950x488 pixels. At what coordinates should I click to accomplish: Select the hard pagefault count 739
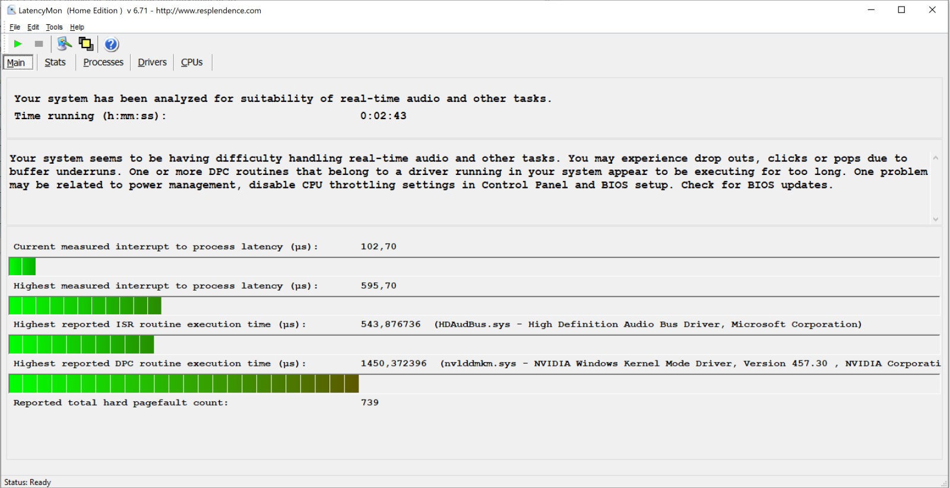tap(369, 403)
